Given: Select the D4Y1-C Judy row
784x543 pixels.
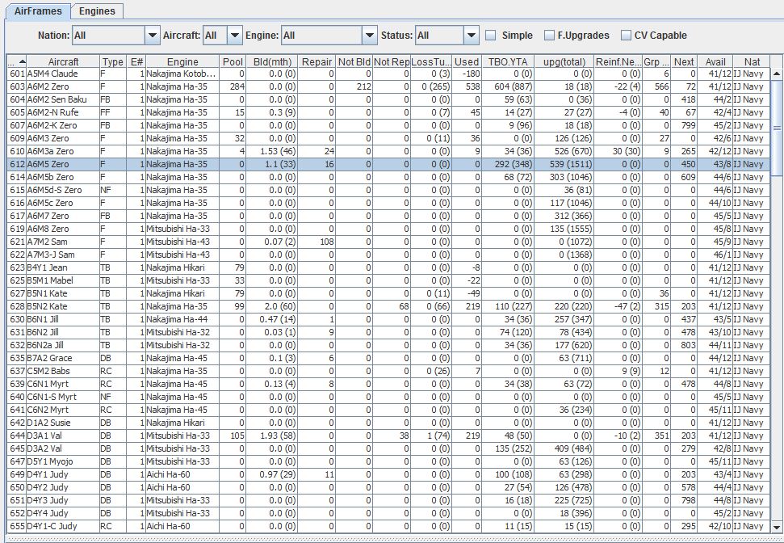Looking at the screenshot, I should [x=388, y=527].
